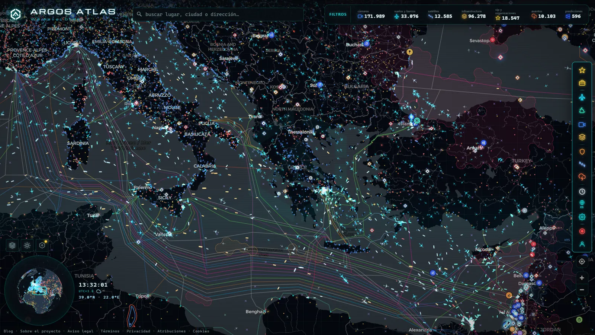
Task: Open the video camera icon in sidebar
Action: tap(582, 124)
